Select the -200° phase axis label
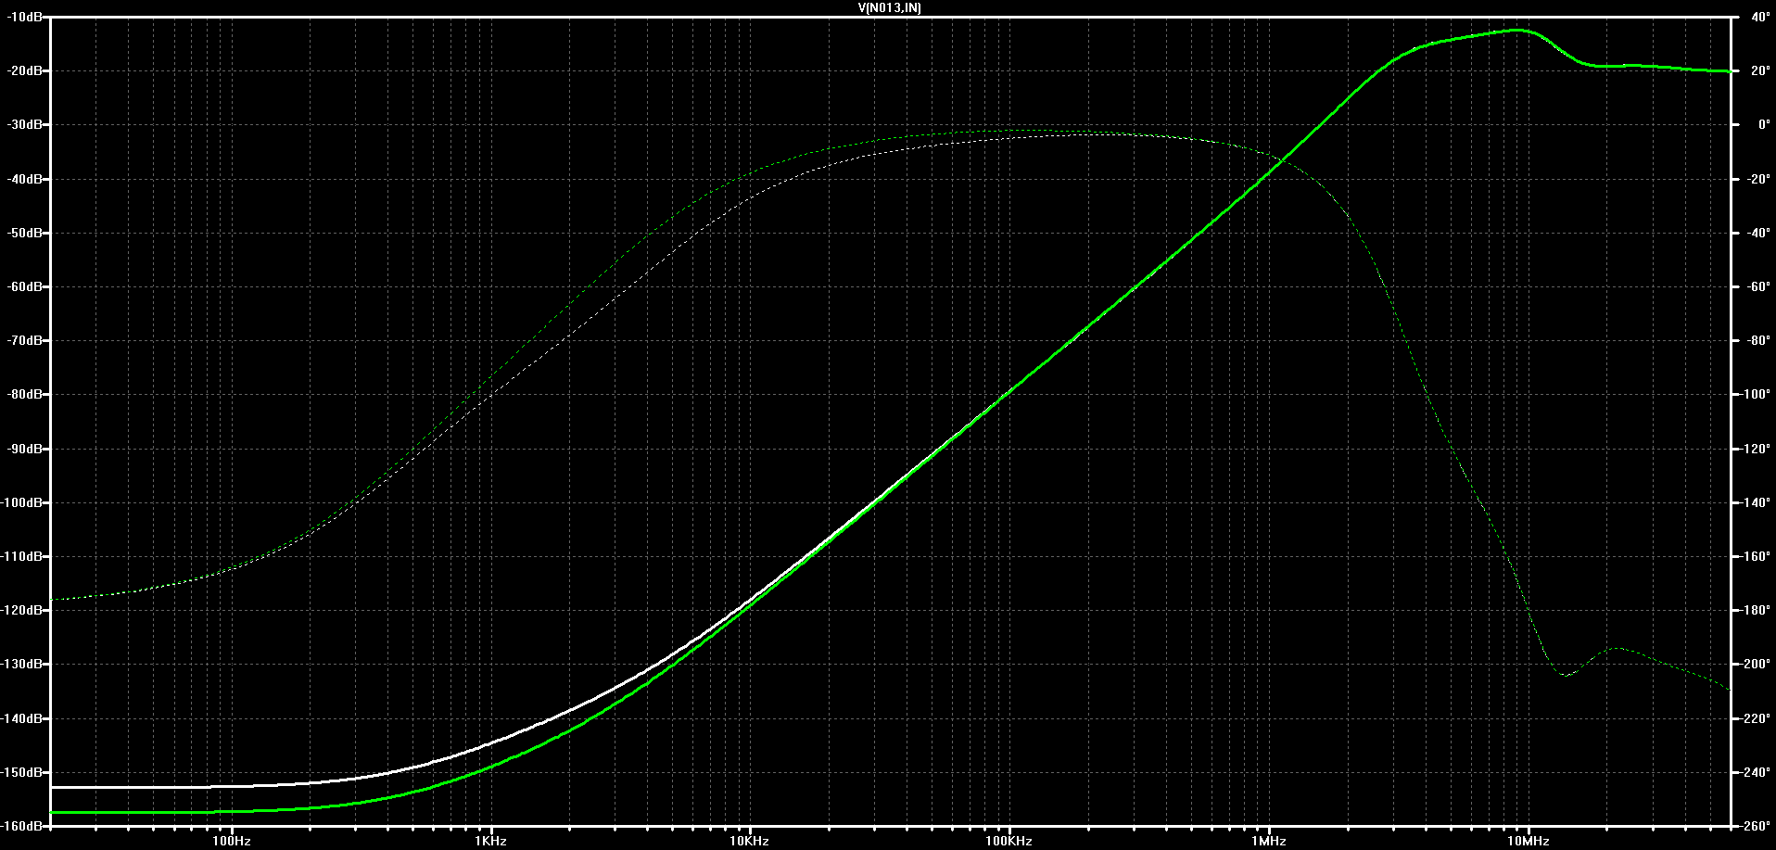Screen dimensions: 1776x850 (x=1755, y=664)
